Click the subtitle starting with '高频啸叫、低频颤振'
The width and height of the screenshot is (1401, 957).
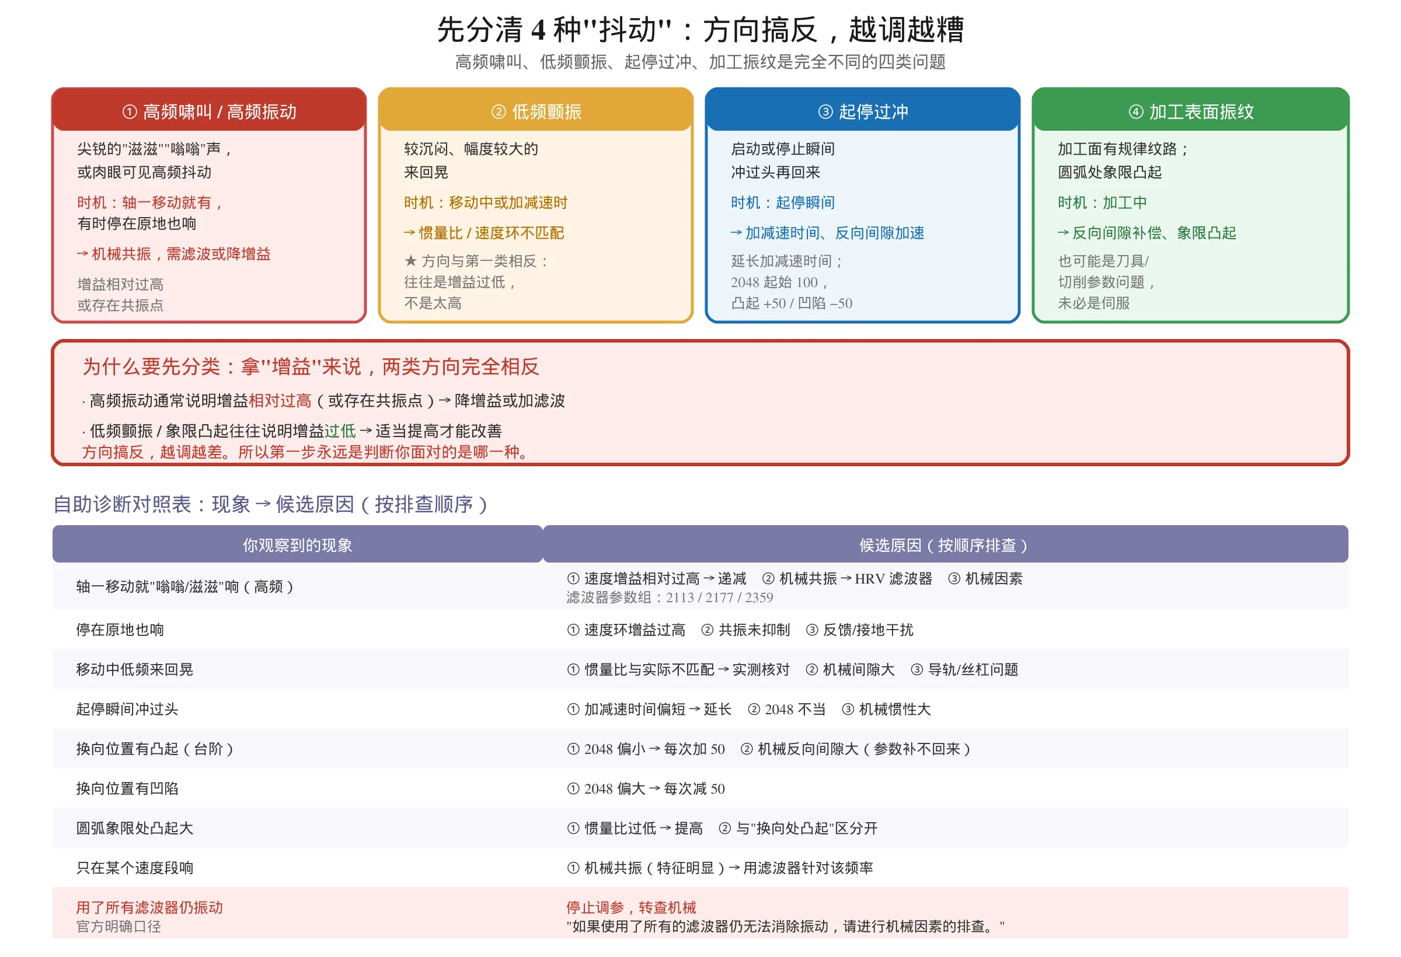pos(700,61)
